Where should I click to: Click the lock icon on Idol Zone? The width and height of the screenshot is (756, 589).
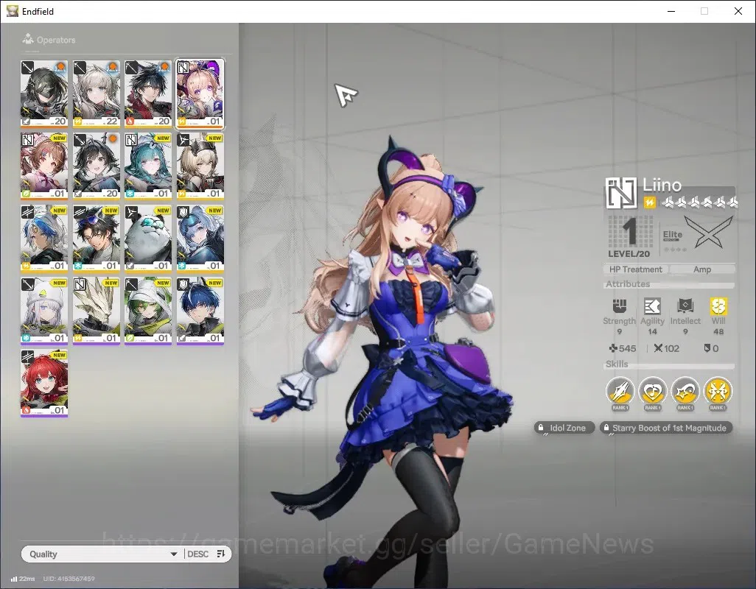click(541, 427)
